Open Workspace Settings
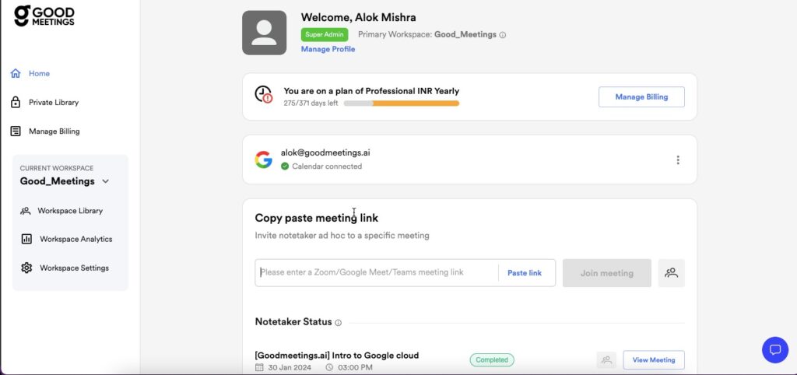 click(74, 268)
